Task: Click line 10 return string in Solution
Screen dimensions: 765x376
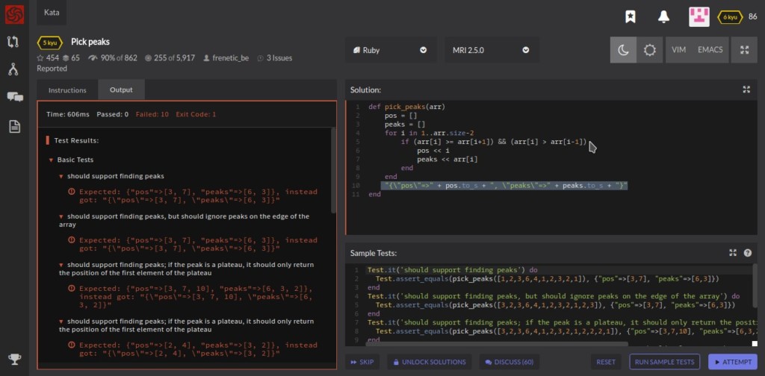Action: pyautogui.click(x=504, y=186)
